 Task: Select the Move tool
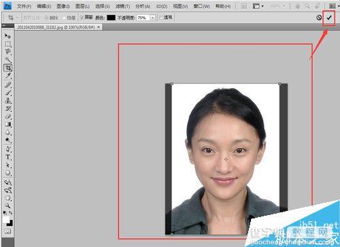pyautogui.click(x=7, y=36)
